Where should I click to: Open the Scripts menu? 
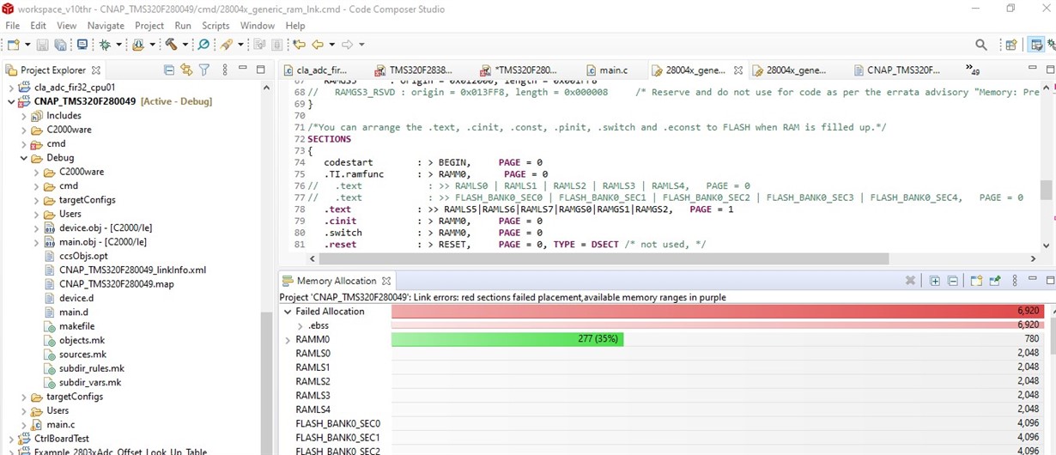point(215,26)
